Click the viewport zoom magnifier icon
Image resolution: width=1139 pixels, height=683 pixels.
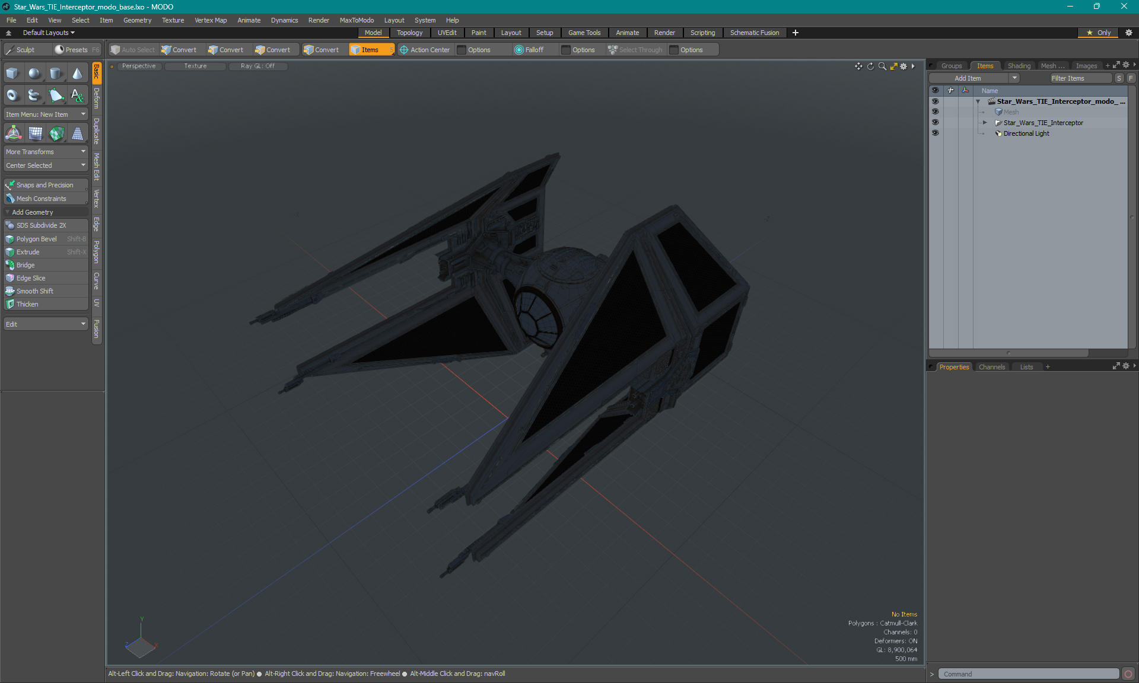pyautogui.click(x=882, y=66)
